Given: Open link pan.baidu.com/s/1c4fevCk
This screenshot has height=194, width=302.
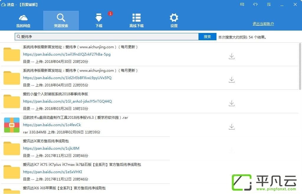Looking at the screenshot, I should 52,125.
